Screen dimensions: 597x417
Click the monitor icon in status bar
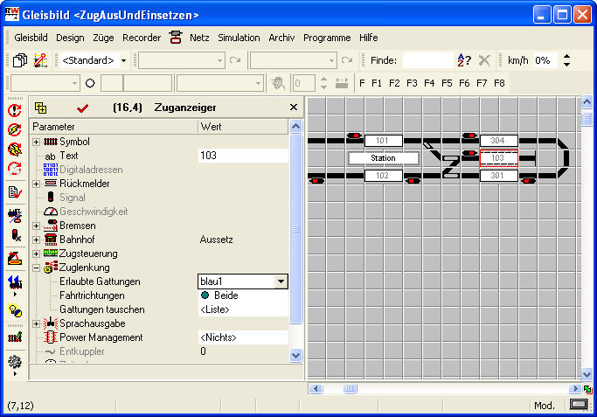[x=579, y=405]
